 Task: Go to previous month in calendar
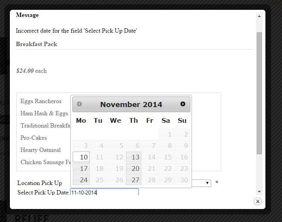tap(79, 104)
